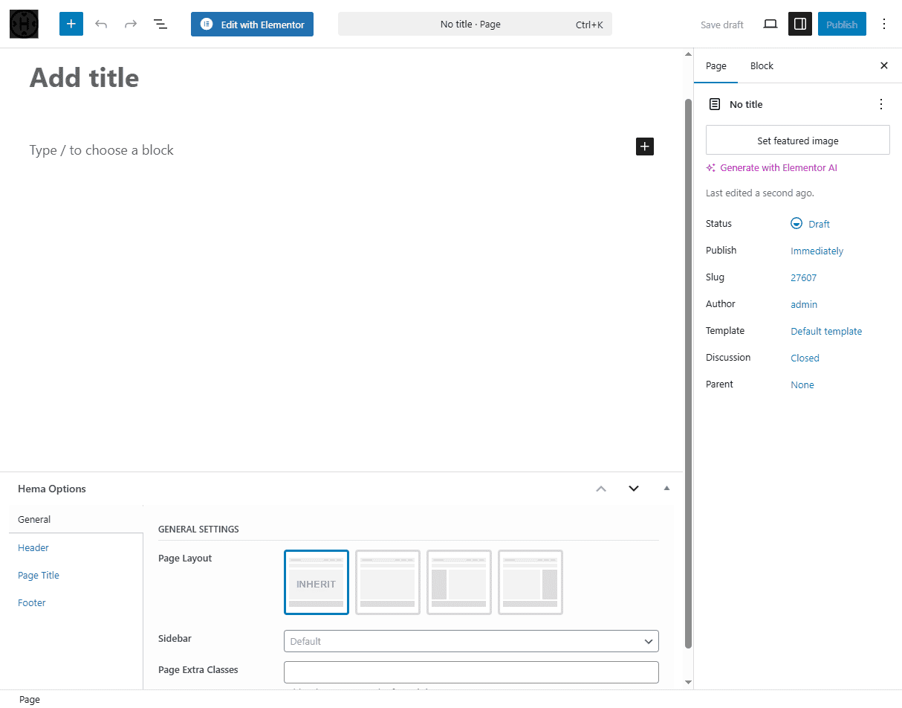Switch to the Block tab
Image resolution: width=902 pixels, height=708 pixels.
click(x=762, y=66)
